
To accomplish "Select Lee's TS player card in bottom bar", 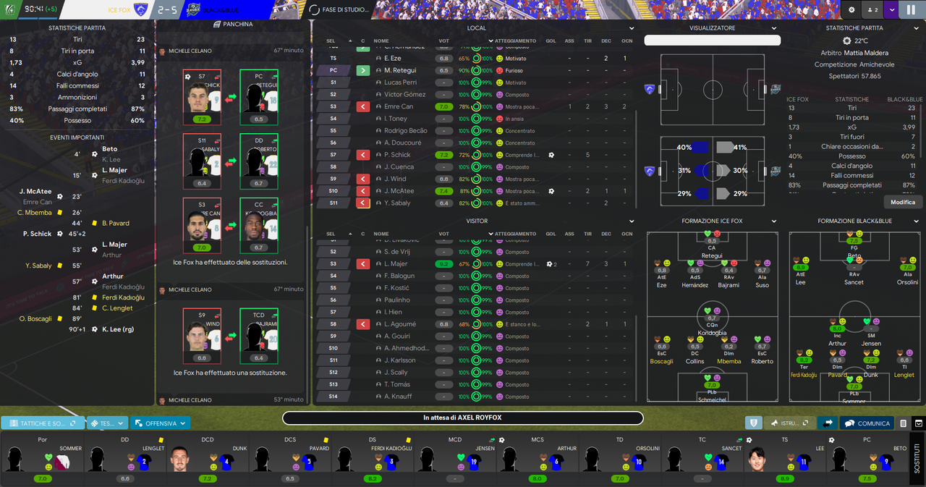I will (x=784, y=459).
